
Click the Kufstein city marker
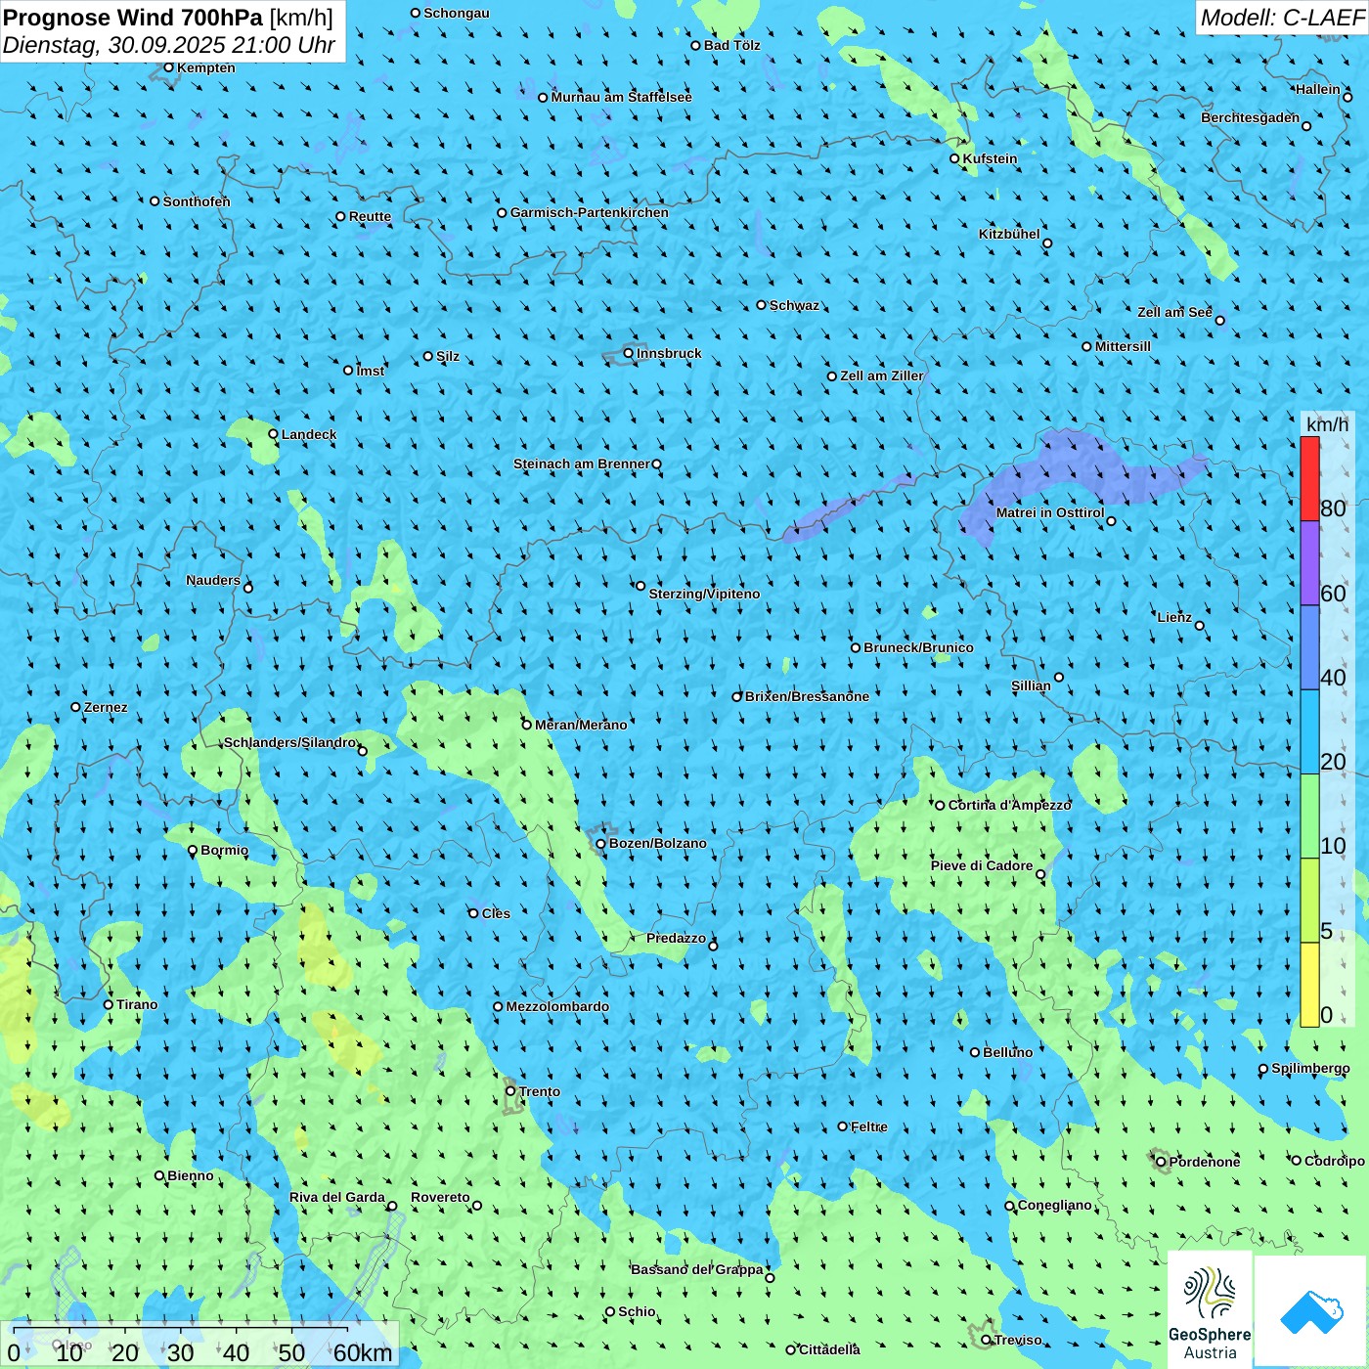coord(955,158)
